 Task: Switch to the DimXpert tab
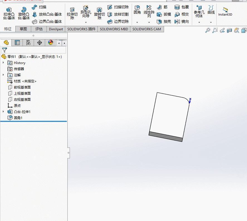[56, 29]
